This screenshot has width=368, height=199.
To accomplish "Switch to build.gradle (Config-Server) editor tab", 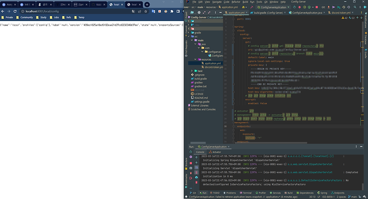I will (x=268, y=13).
